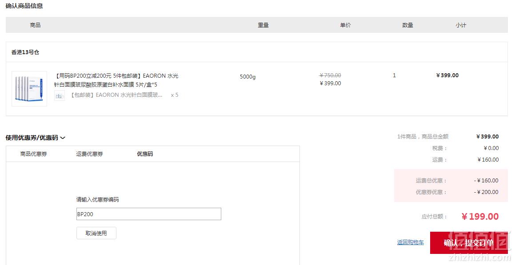Collapse the 使用优惠券/优惠码 section chevron
This screenshot has height=265, width=515.
tap(63, 138)
